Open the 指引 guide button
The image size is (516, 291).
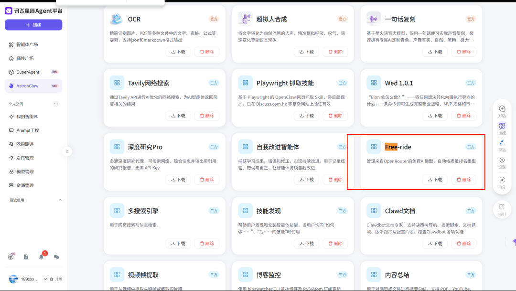[502, 209]
